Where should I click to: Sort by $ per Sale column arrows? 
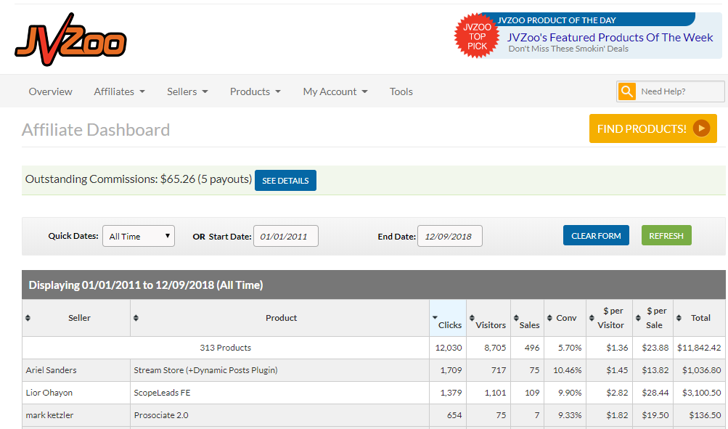coord(638,318)
